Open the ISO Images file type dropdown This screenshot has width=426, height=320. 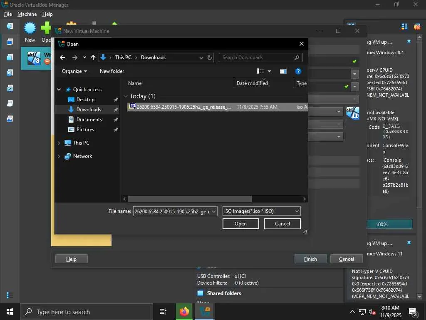(x=297, y=211)
